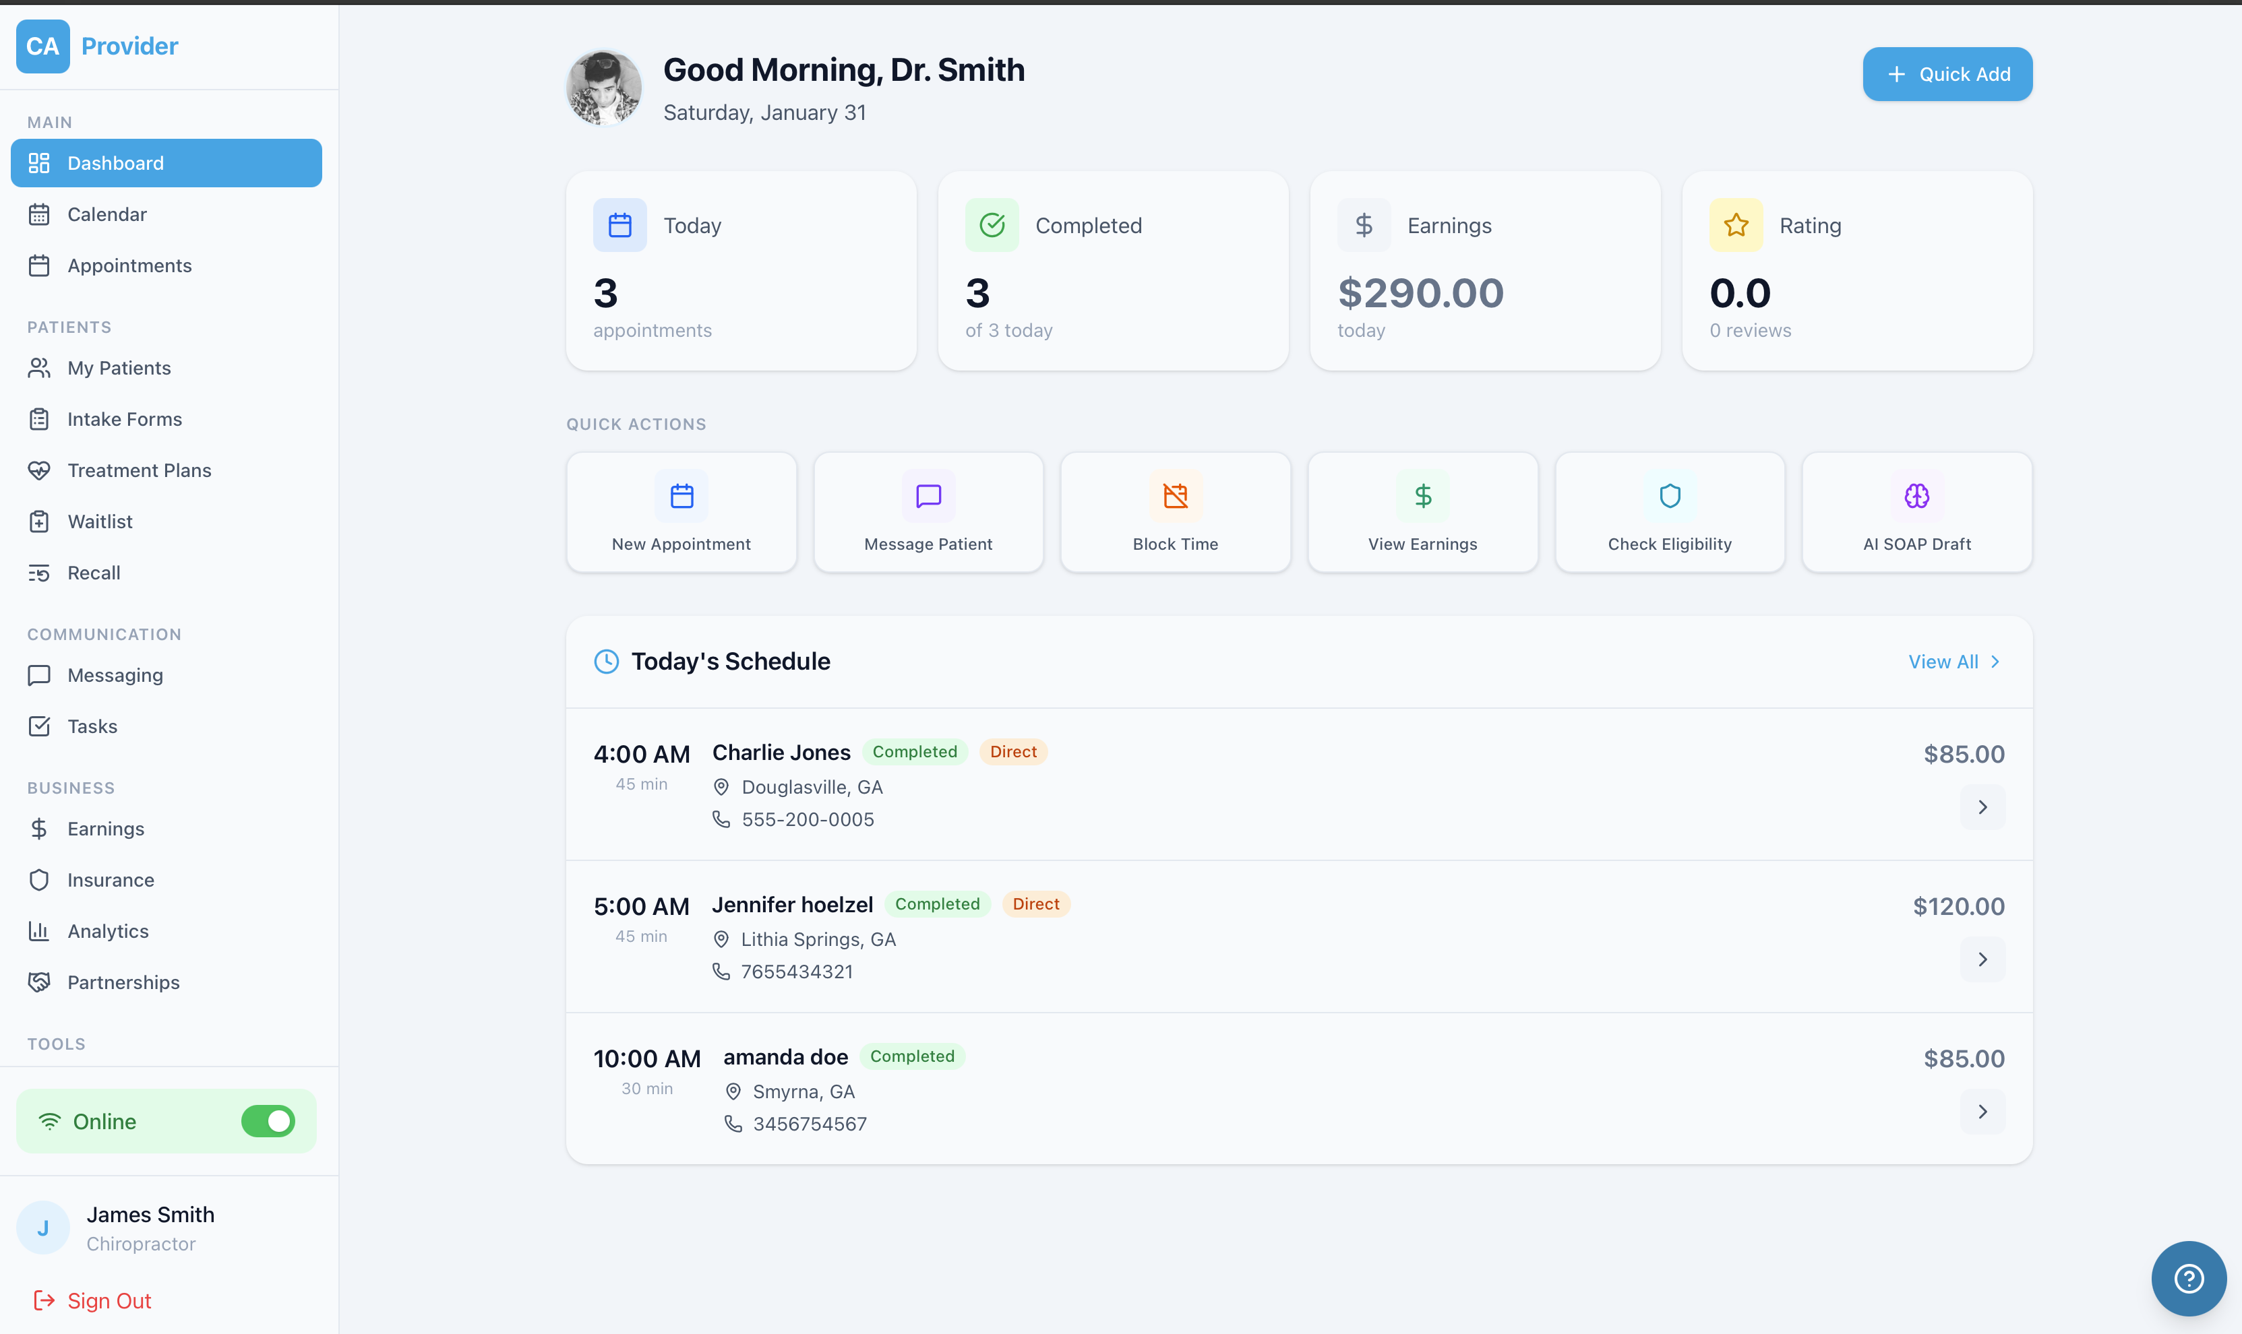Image resolution: width=2242 pixels, height=1334 pixels.
Task: Click the Quick Add button
Action: pyautogui.click(x=1947, y=75)
